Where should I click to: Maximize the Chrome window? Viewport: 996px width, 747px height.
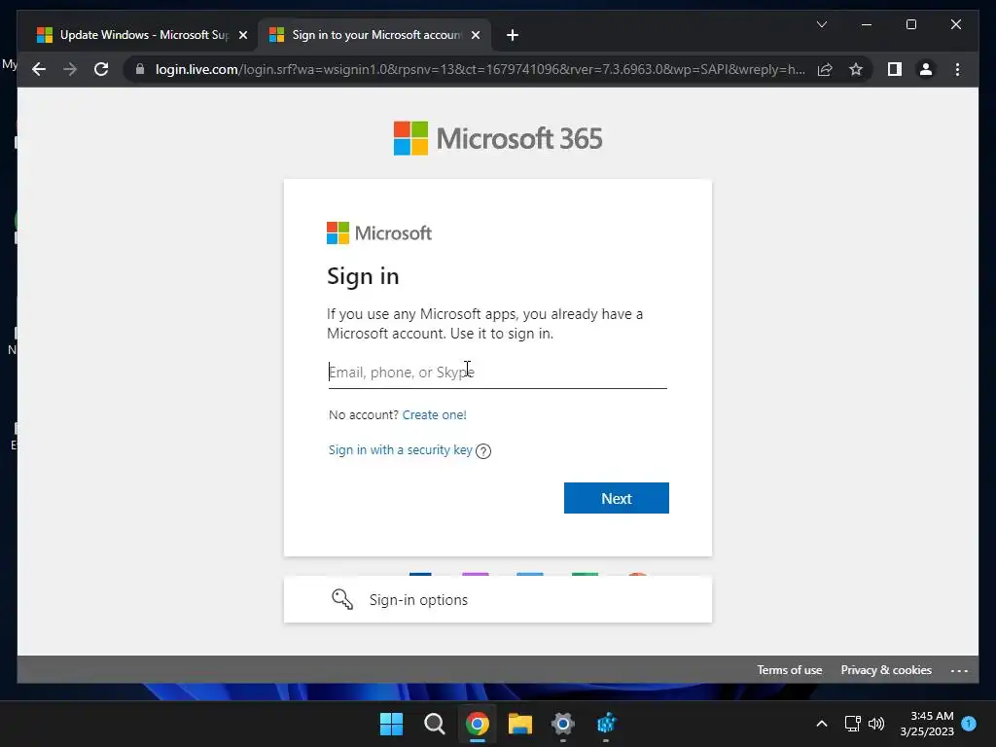click(x=910, y=24)
